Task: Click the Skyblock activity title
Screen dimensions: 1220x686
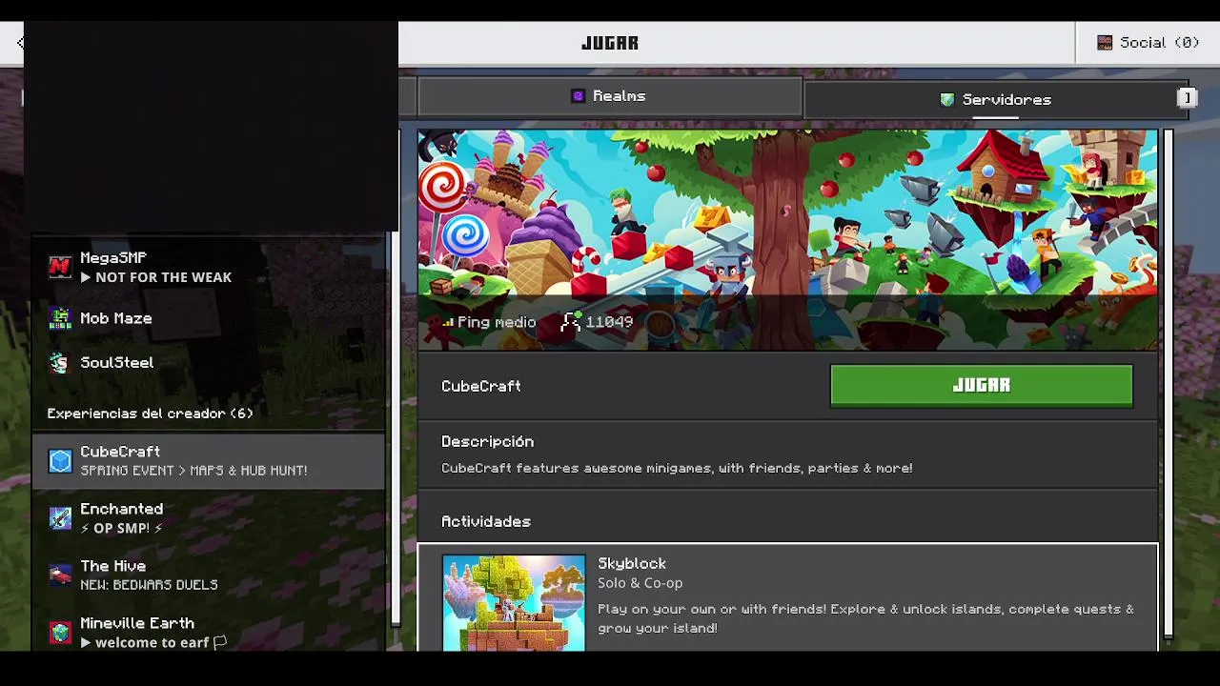Action: tap(632, 564)
